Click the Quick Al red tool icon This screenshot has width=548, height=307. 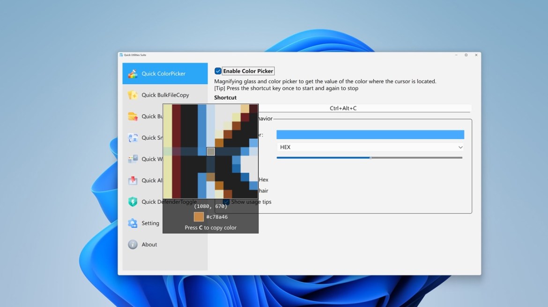(x=134, y=180)
